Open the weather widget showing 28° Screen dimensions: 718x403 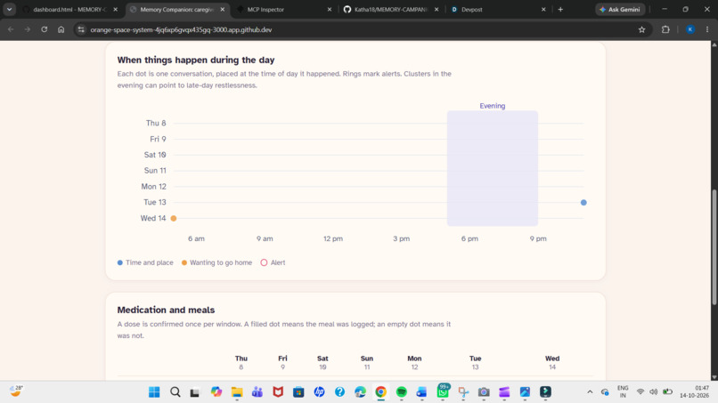16,391
